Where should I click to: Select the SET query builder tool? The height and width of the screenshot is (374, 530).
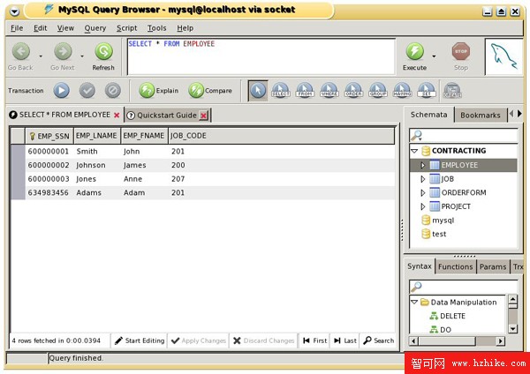pyautogui.click(x=427, y=91)
